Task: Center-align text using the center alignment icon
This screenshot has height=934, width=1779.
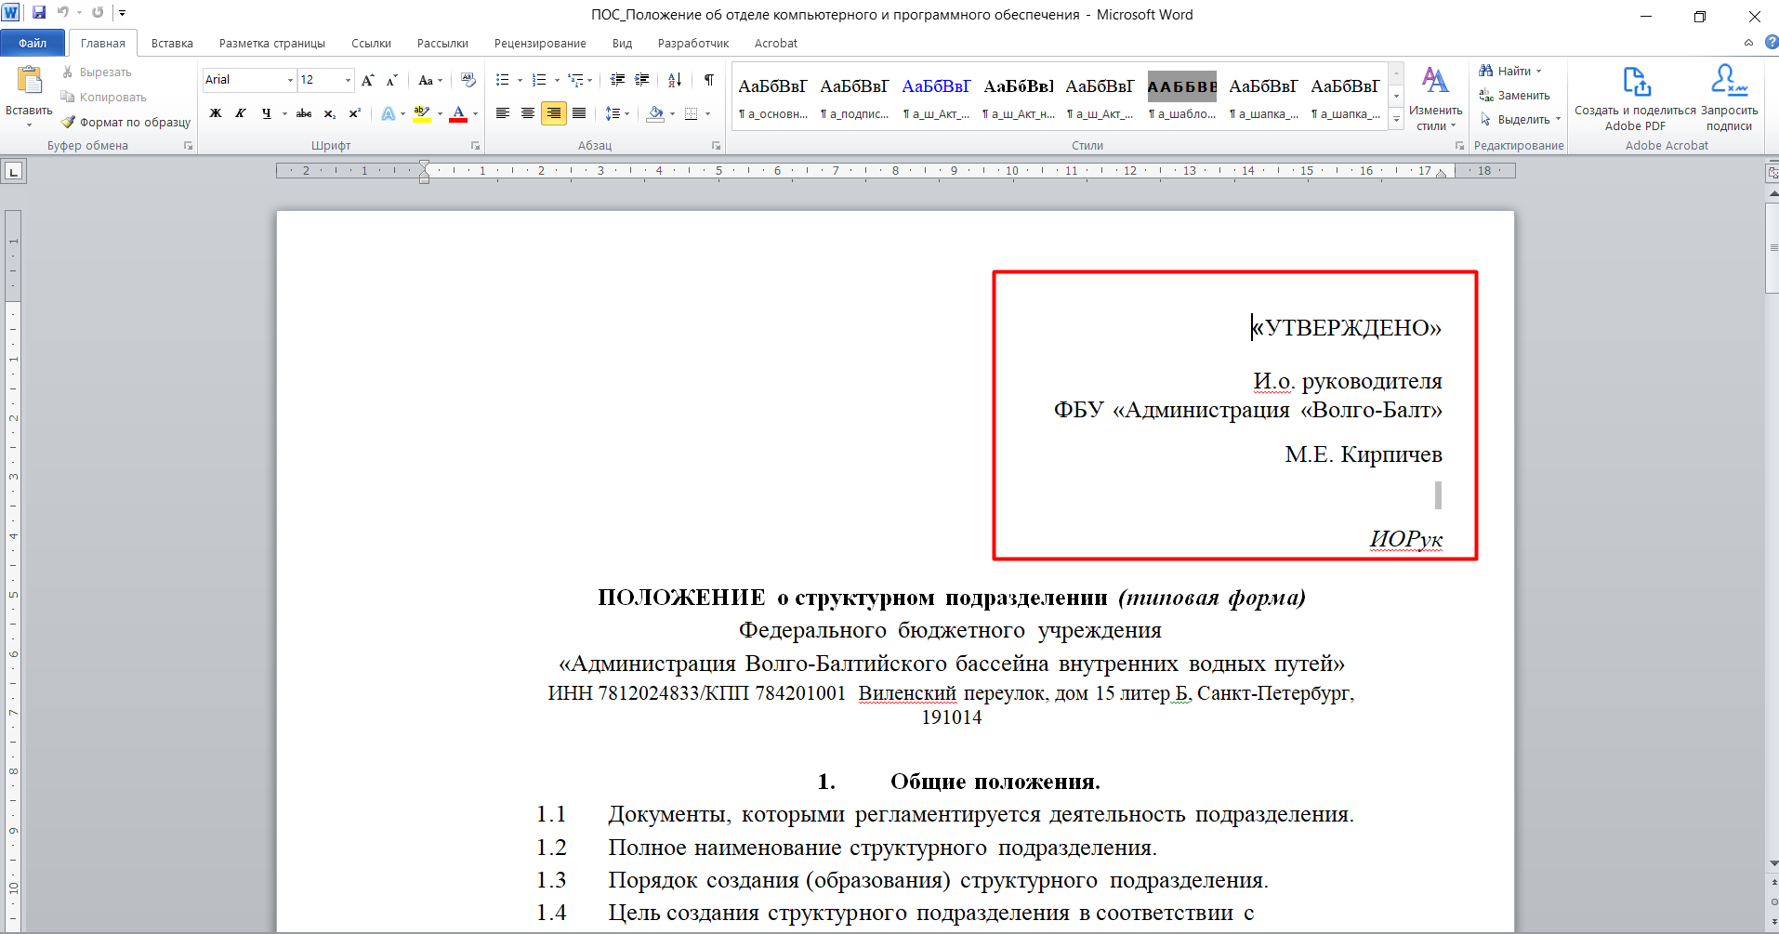Action: [x=528, y=113]
